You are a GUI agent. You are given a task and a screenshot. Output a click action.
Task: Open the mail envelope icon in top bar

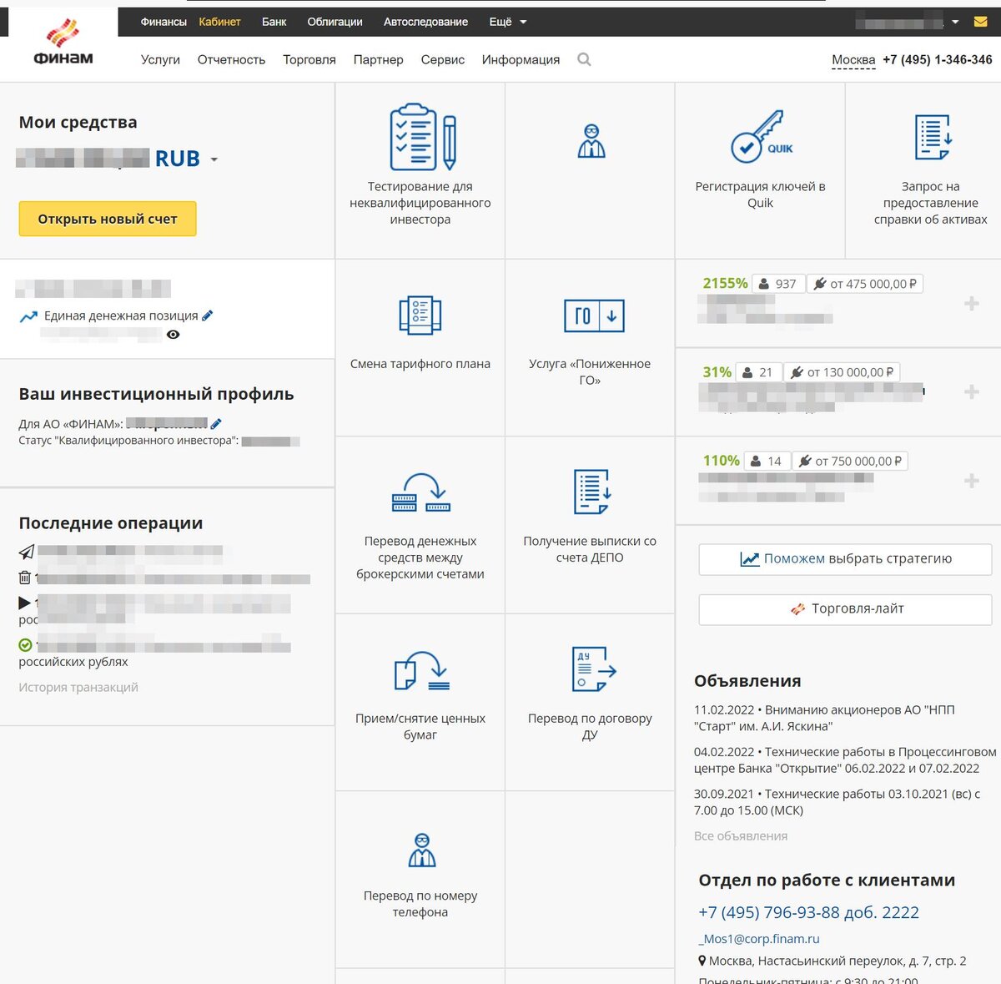click(981, 22)
